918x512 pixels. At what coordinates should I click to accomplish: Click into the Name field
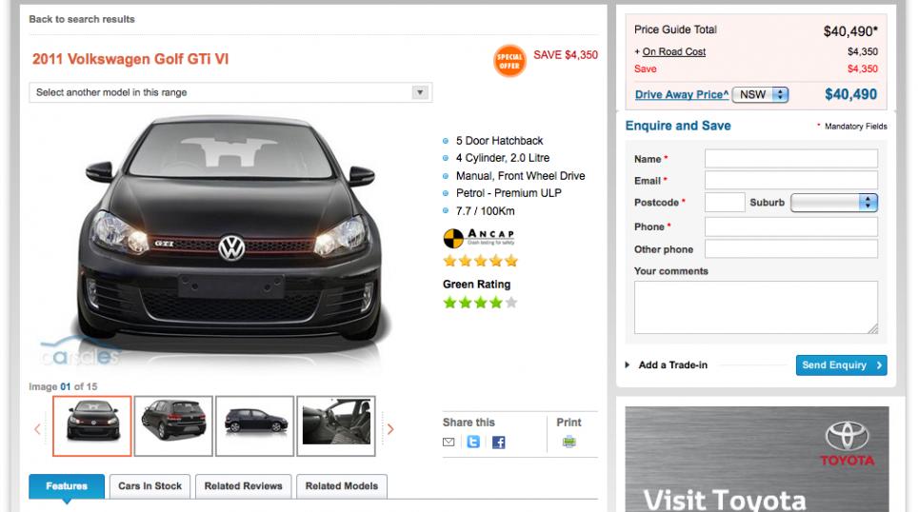tap(791, 159)
